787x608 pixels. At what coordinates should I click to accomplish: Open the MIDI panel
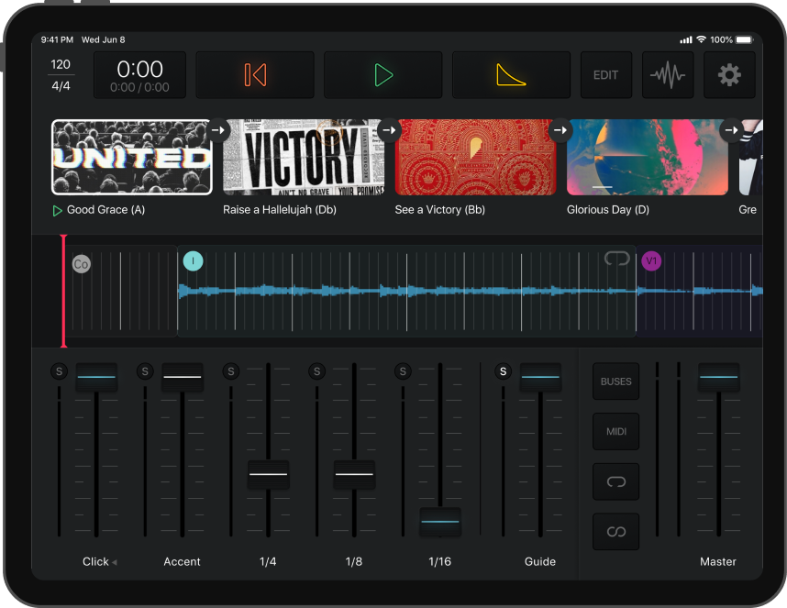615,431
